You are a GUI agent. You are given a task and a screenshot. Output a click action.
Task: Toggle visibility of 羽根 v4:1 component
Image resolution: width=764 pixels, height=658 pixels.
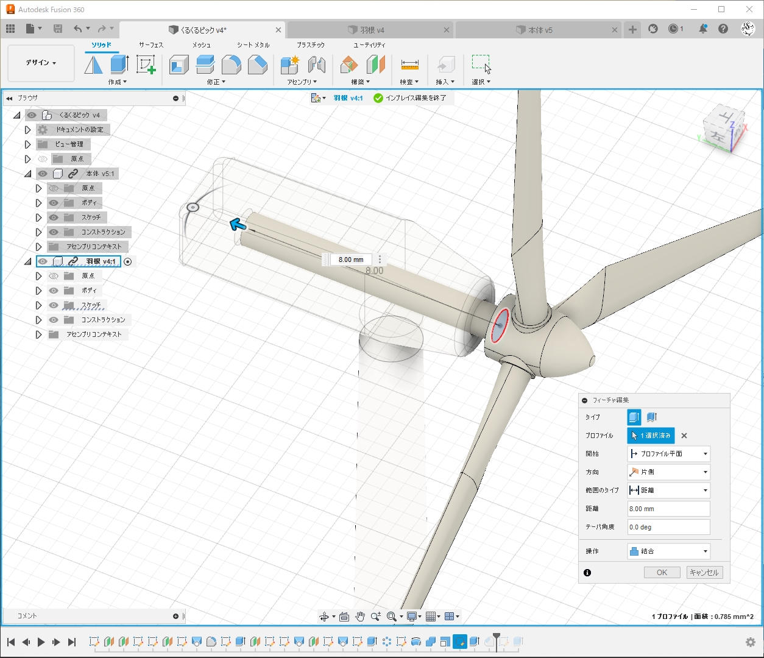pos(43,261)
